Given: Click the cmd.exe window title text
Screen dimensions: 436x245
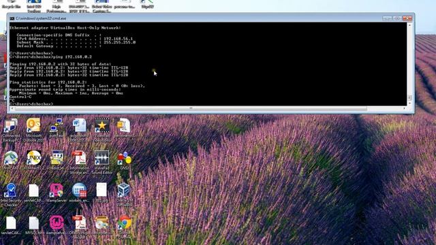Looking at the screenshot, I should pyautogui.click(x=41, y=18).
